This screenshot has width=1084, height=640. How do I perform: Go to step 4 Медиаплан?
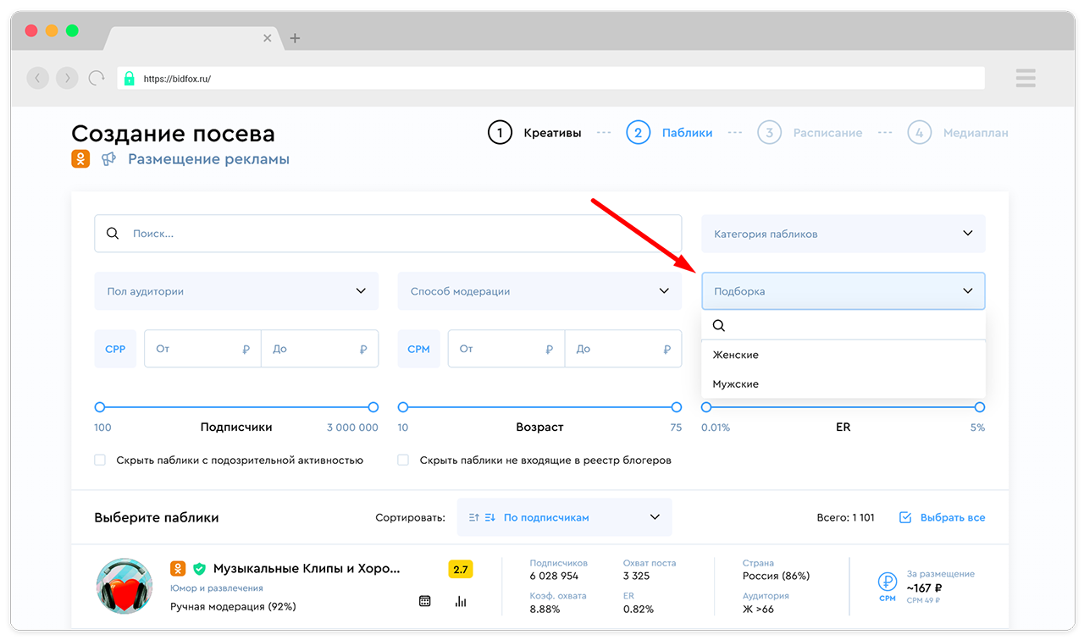click(x=958, y=133)
